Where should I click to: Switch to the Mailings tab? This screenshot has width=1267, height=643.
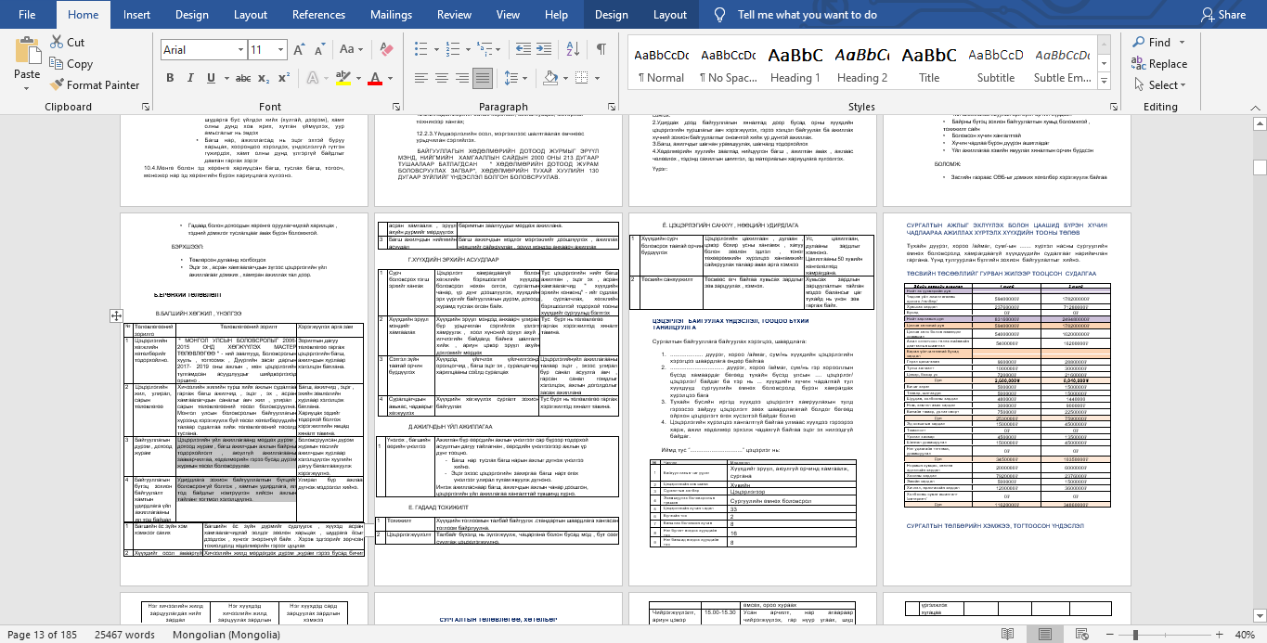click(x=391, y=15)
